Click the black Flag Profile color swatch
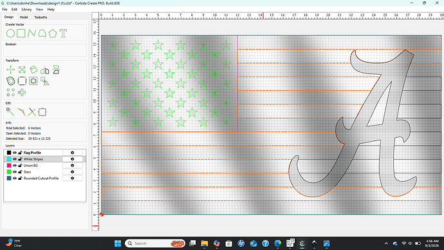 (9, 153)
